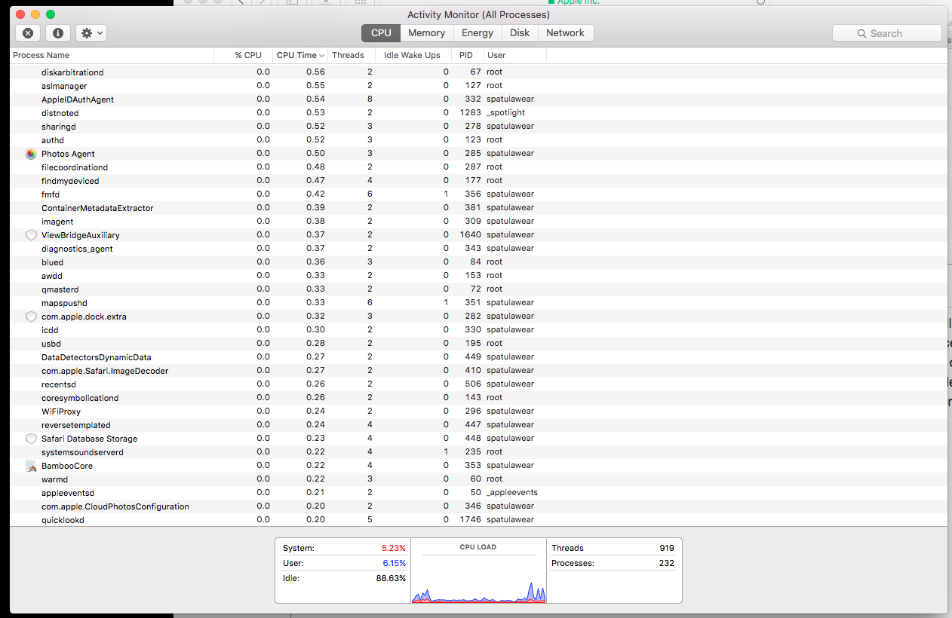952x618 pixels.
Task: Click the ViewBridgeAuxiliary shield icon
Action: pyautogui.click(x=31, y=235)
